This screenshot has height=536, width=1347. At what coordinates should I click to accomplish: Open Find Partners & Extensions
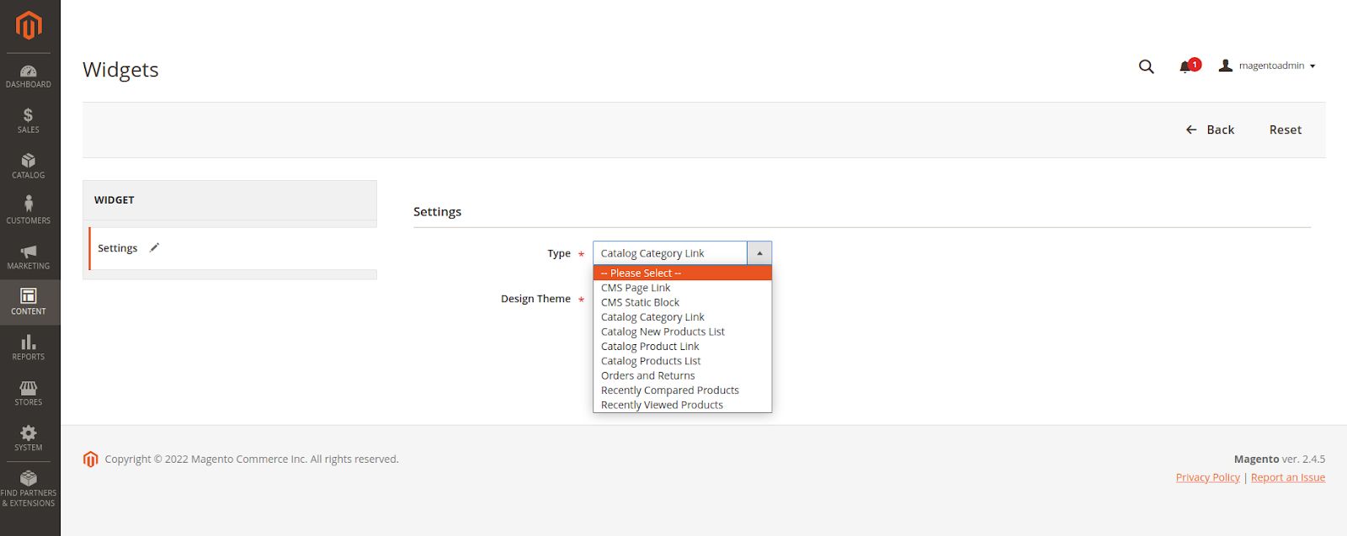pyautogui.click(x=29, y=489)
